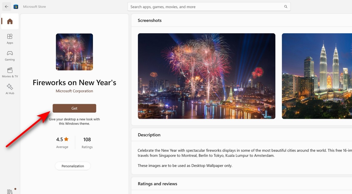Open the Gaming section

[10, 56]
